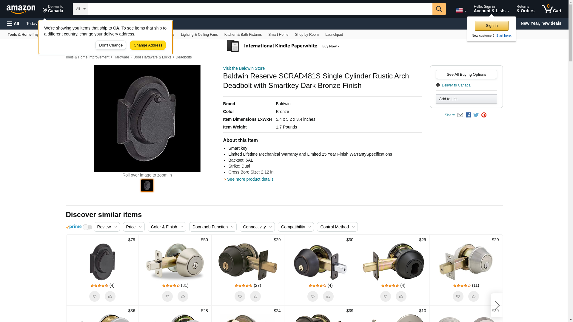573x322 pixels.
Task: Click the Amazon logo
Action: tap(21, 9)
